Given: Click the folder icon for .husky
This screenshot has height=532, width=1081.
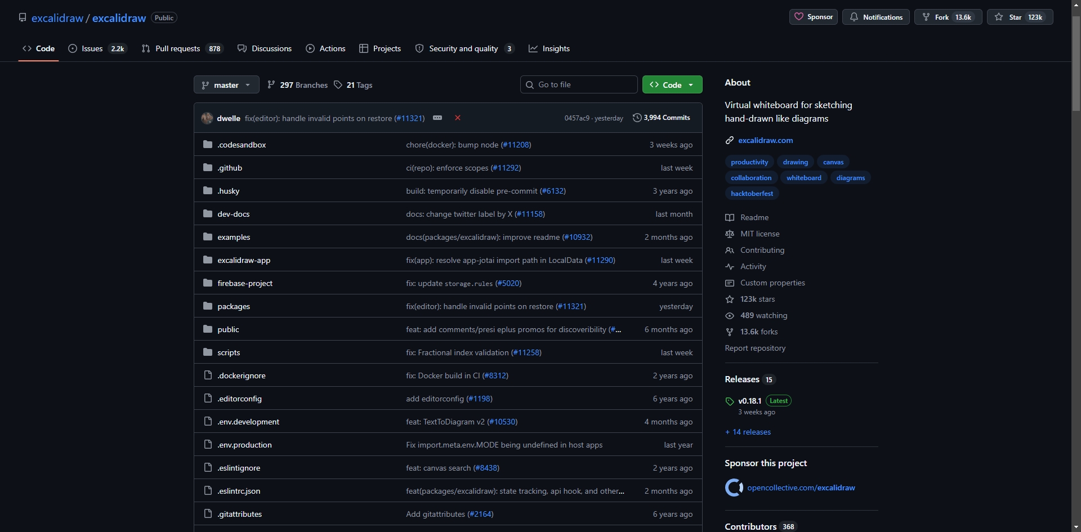Looking at the screenshot, I should [x=208, y=191].
